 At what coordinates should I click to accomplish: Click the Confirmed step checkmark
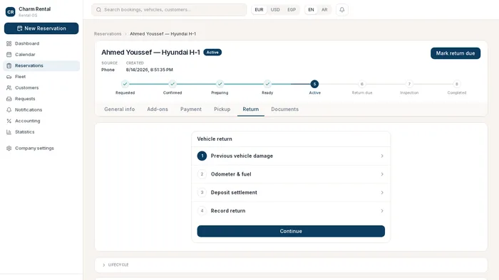point(173,84)
